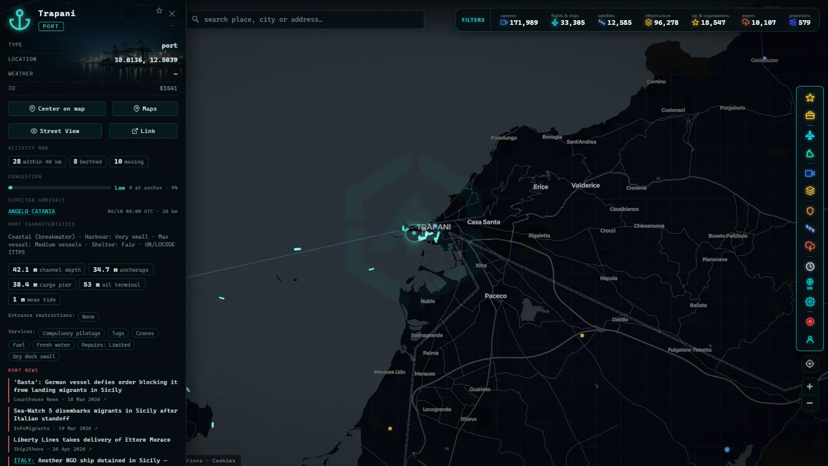Click the Link button
Screen dimensions: 828x466
click(x=143, y=131)
